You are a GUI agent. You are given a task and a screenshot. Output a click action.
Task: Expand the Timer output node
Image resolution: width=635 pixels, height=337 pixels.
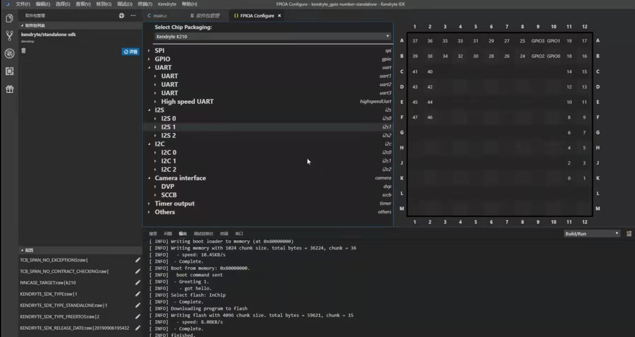(149, 204)
